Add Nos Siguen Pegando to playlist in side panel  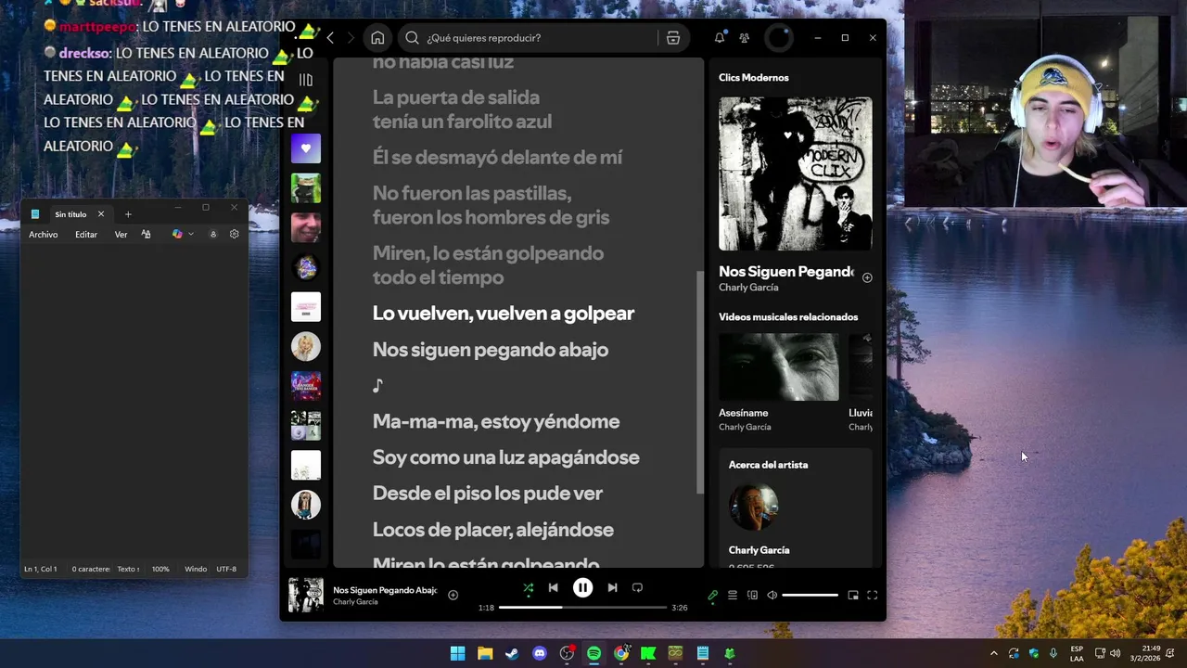click(867, 277)
